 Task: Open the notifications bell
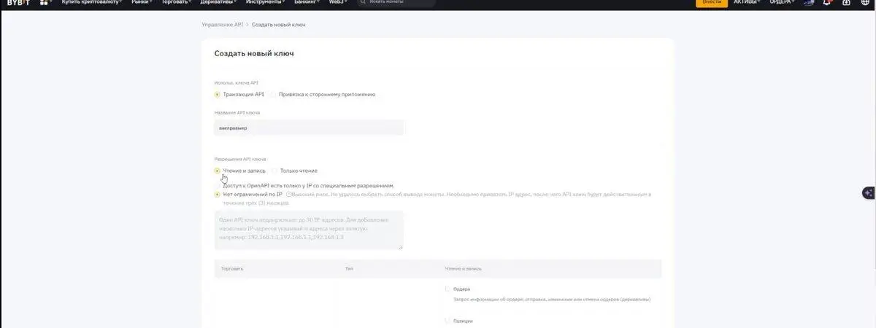(827, 3)
